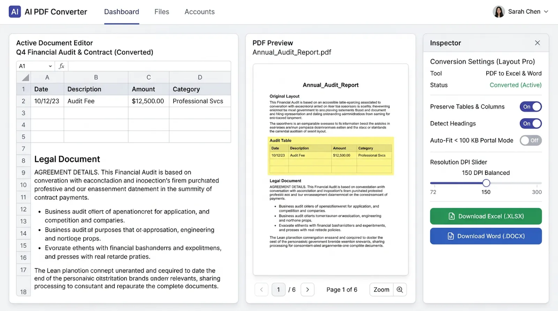Screen dimensions: 558x311
Task: Click the Date header cell
Action: (x=47, y=89)
